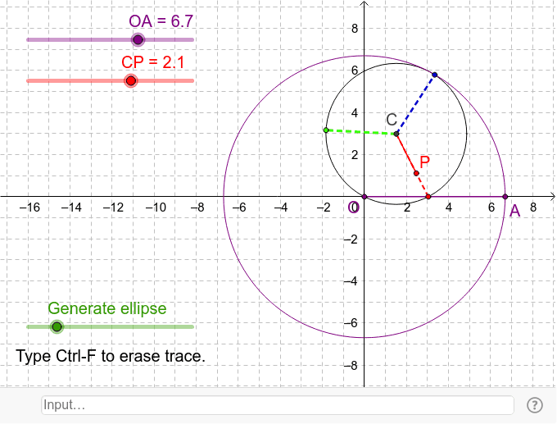
Task: Click the solid red segment CP
Action: (x=406, y=153)
